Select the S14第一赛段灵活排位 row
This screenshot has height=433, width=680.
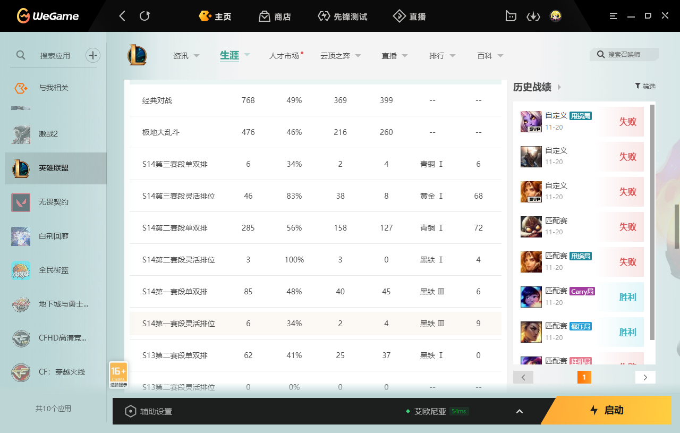pos(316,324)
